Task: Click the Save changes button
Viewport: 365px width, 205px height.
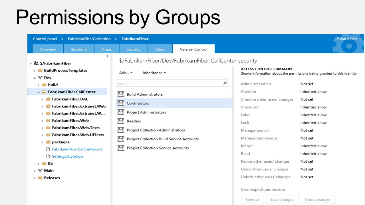Action: point(282,199)
